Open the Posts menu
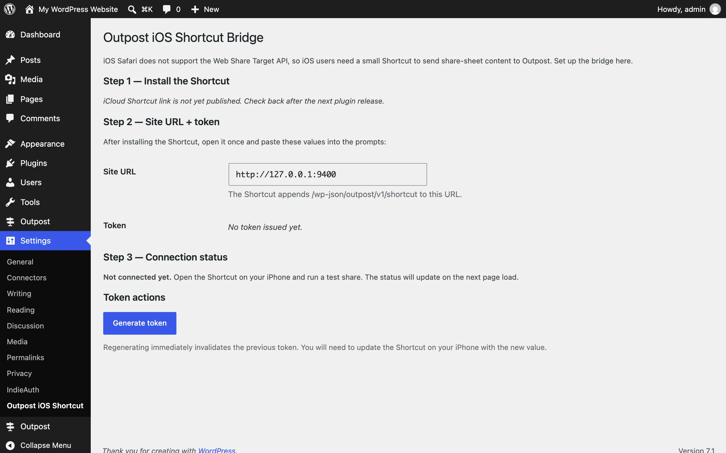 coord(45,60)
